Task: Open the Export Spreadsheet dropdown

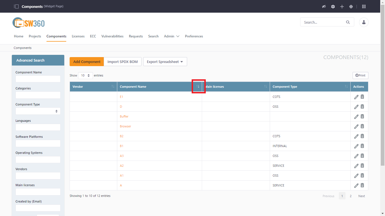Action: click(165, 62)
